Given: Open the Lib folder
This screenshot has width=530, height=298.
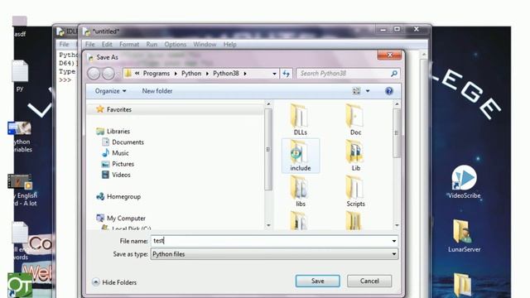Looking at the screenshot, I should click(355, 156).
